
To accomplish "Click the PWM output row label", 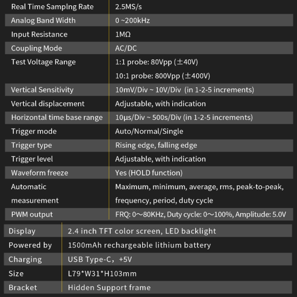I will point(32,214).
